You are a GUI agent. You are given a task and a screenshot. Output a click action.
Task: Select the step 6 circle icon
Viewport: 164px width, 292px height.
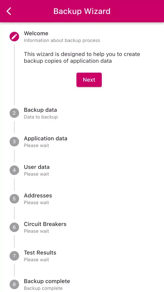(x=14, y=227)
